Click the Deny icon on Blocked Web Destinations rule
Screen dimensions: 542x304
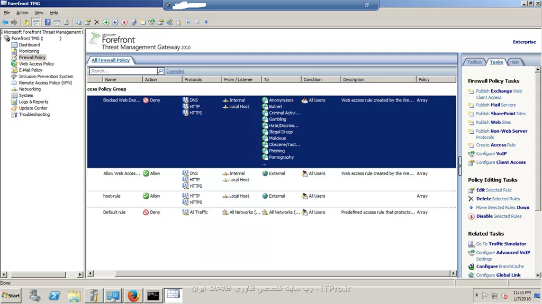146,100
